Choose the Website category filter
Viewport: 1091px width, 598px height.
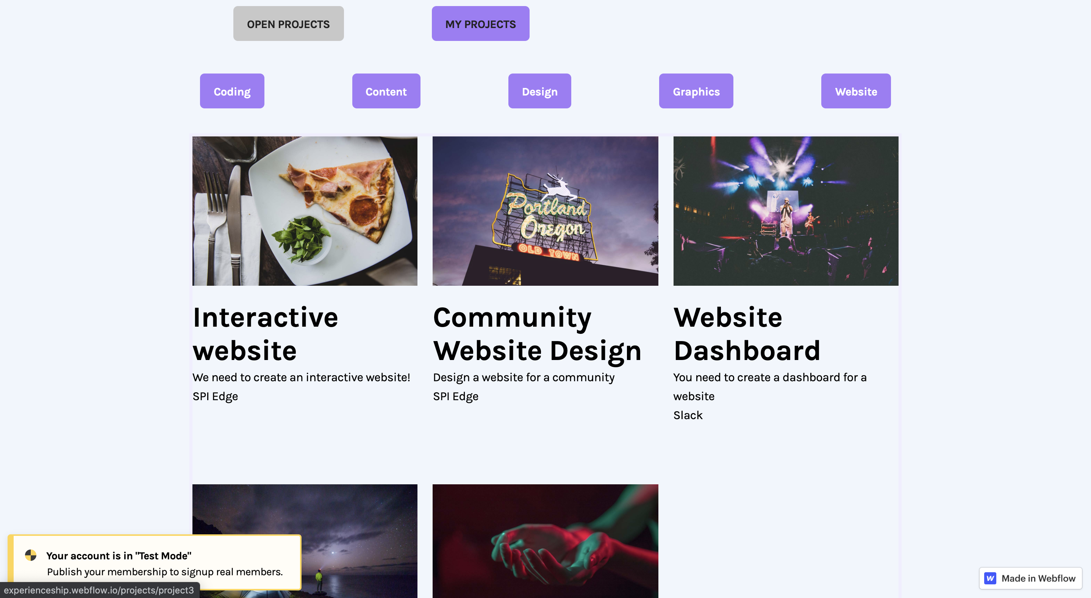855,91
